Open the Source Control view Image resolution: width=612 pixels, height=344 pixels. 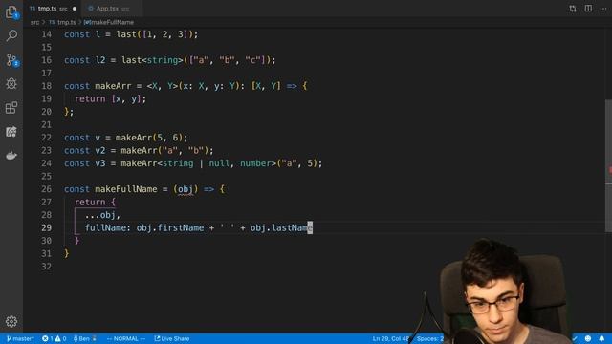click(x=11, y=59)
